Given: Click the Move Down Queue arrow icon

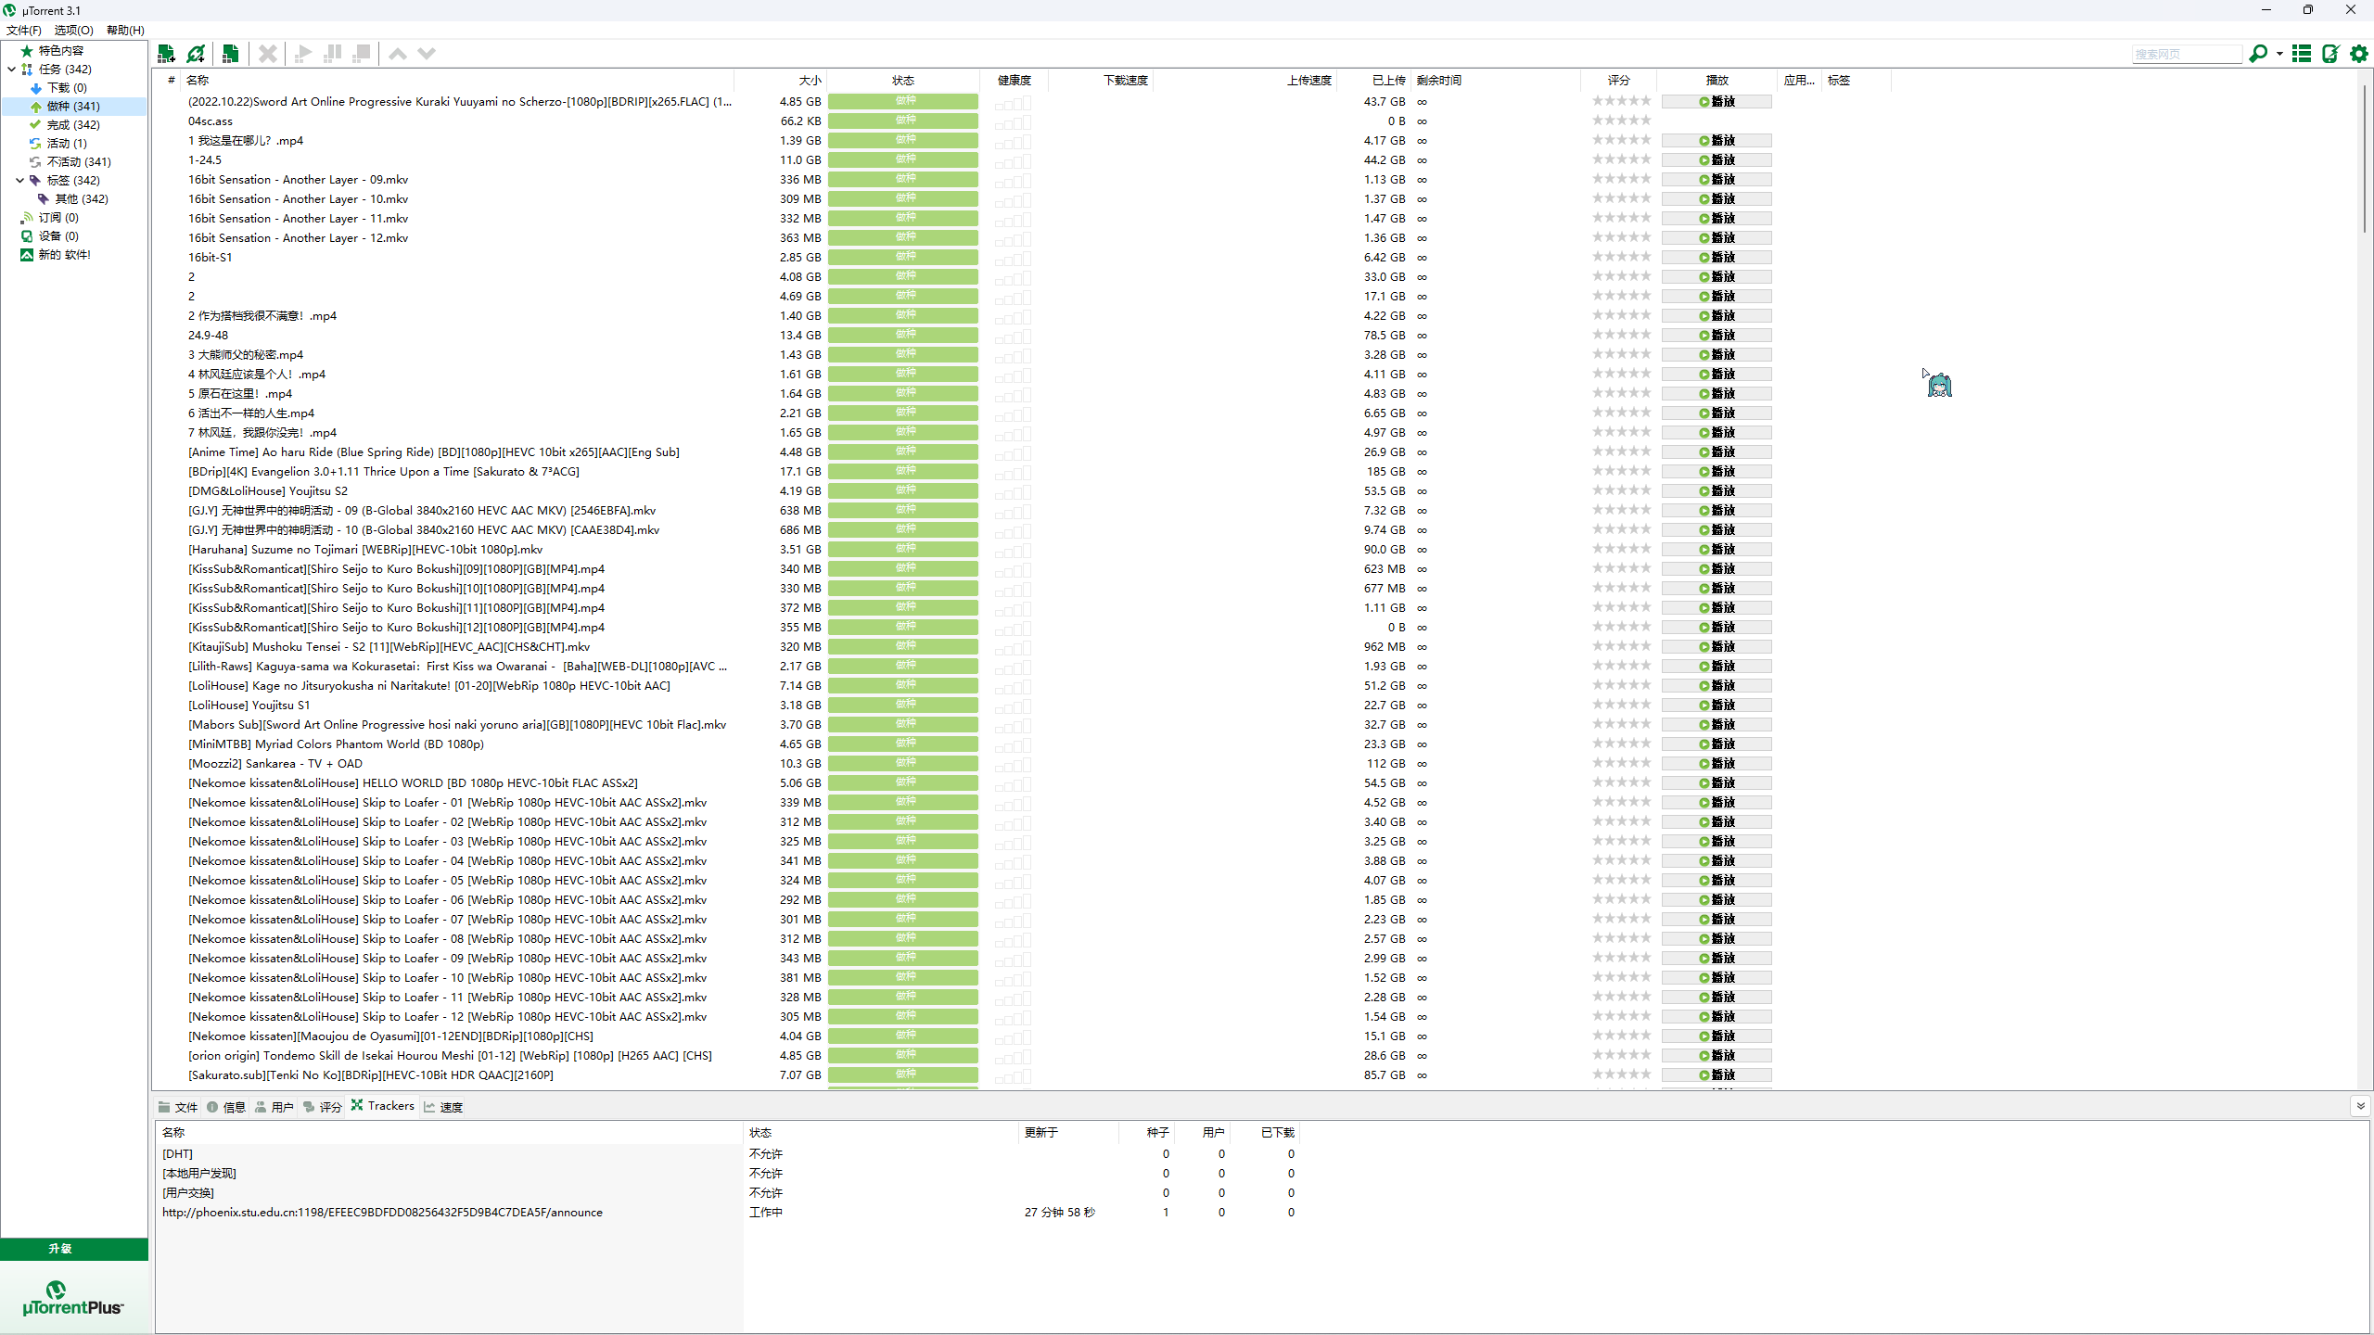Looking at the screenshot, I should 427,54.
